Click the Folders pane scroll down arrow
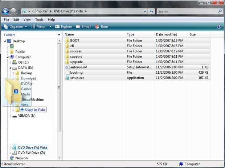 pyautogui.click(x=59, y=158)
